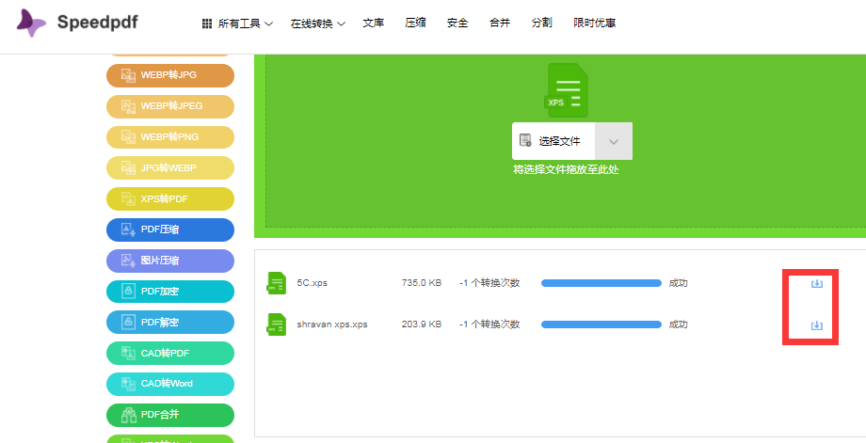Image resolution: width=866 pixels, height=443 pixels.
Task: Open the PDF压缩 tool
Action: pyautogui.click(x=170, y=229)
